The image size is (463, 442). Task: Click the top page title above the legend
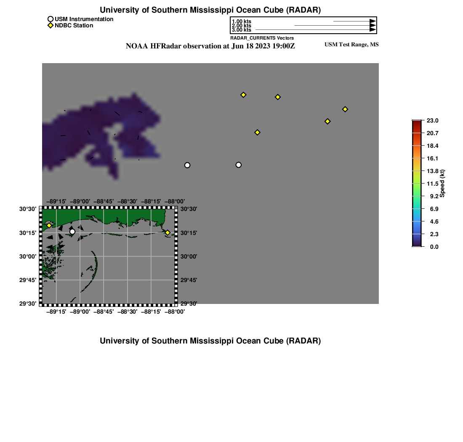210,10
